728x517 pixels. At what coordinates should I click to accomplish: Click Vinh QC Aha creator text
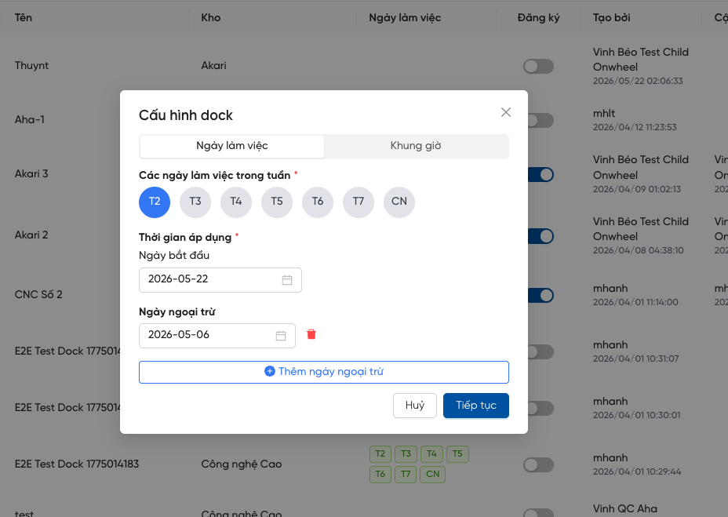pyautogui.click(x=625, y=509)
